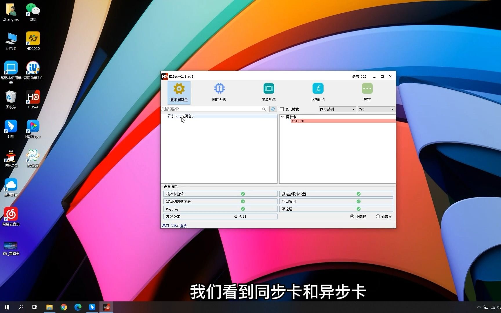Open 钉钉 from taskbar
The height and width of the screenshot is (313, 501).
coord(92,307)
